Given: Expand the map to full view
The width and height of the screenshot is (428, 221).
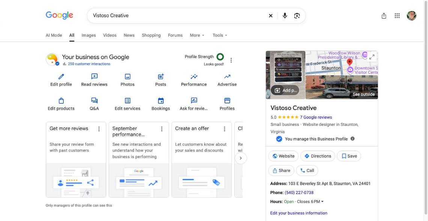Looking at the screenshot, I should (x=372, y=57).
